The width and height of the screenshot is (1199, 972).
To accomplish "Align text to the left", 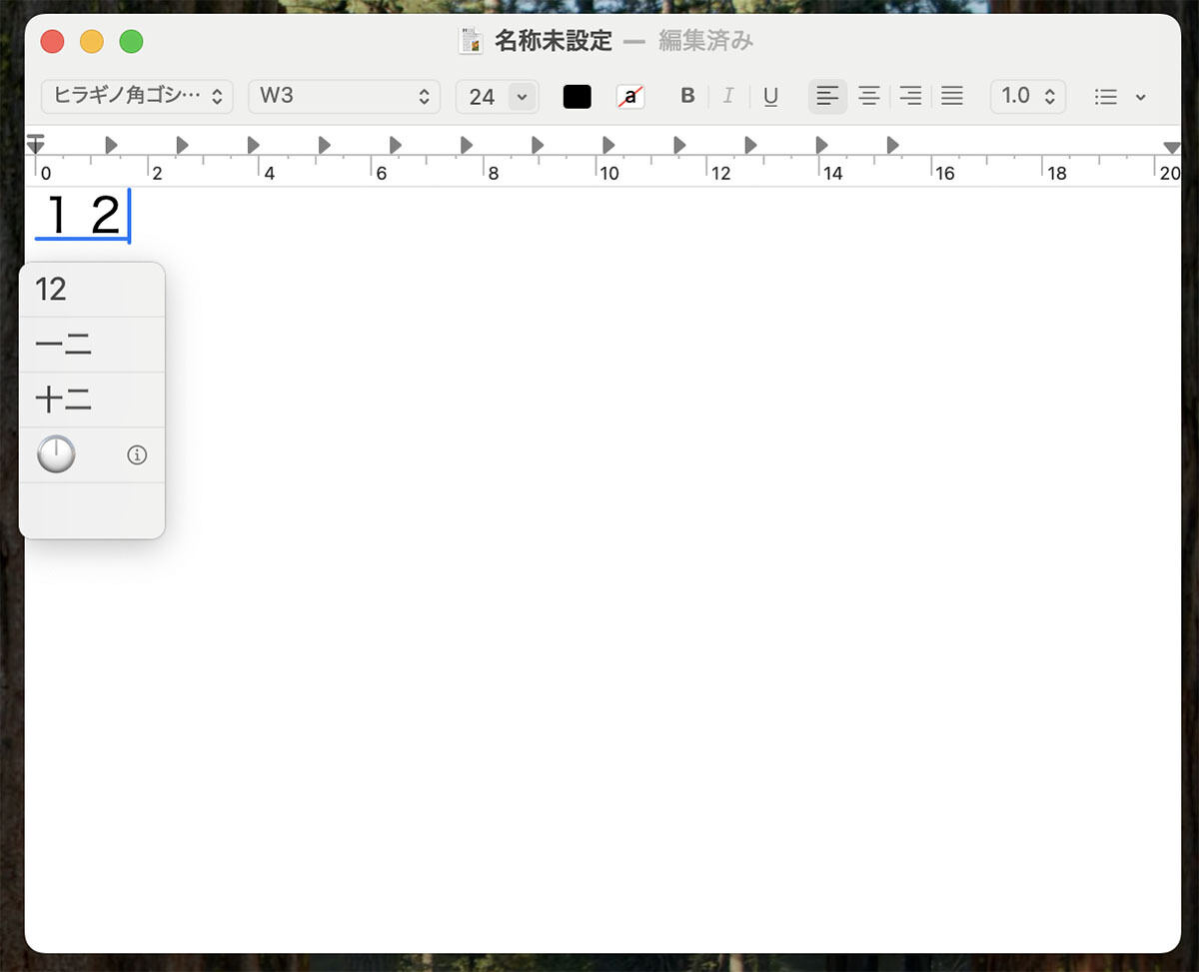I will tap(827, 96).
